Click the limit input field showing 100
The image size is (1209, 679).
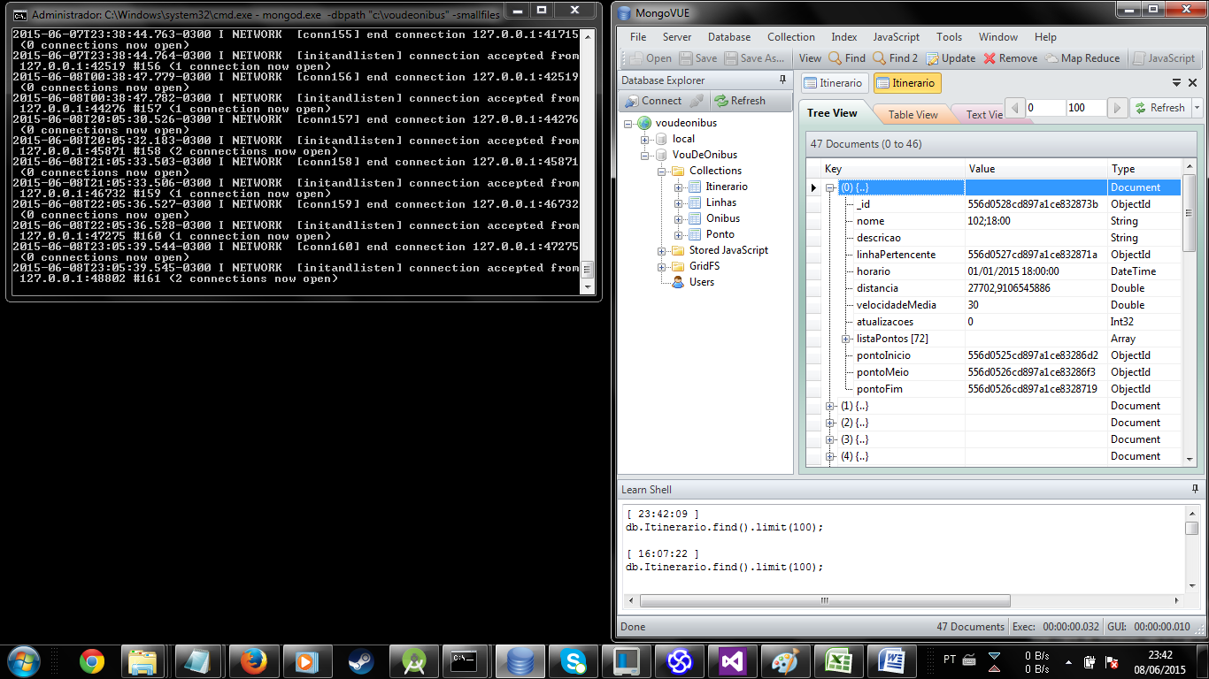(x=1086, y=108)
